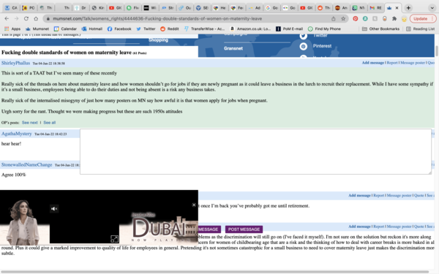Click the horizontal page scrollbar

click(x=214, y=272)
